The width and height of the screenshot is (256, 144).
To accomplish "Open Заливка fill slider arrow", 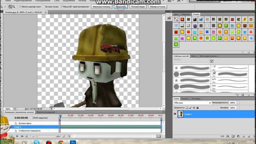I will (x=238, y=108).
